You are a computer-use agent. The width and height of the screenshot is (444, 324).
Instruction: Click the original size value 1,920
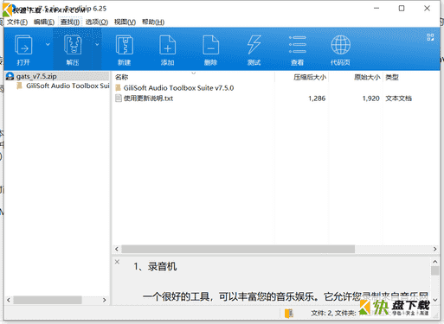coord(371,98)
